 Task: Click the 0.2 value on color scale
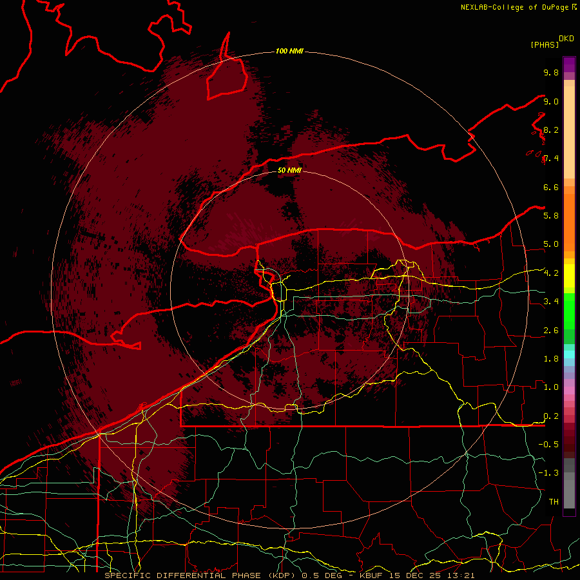551,416
